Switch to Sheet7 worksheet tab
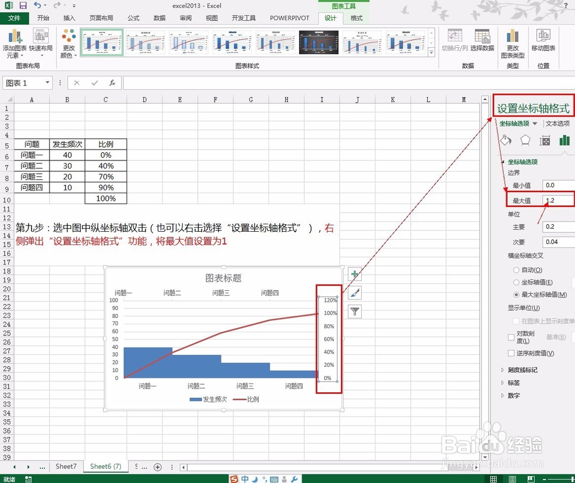The image size is (575, 483). pos(66,466)
